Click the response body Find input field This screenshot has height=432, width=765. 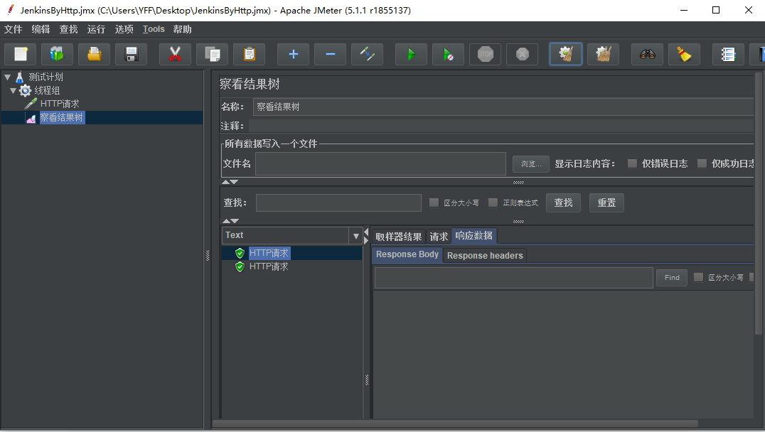tap(514, 278)
